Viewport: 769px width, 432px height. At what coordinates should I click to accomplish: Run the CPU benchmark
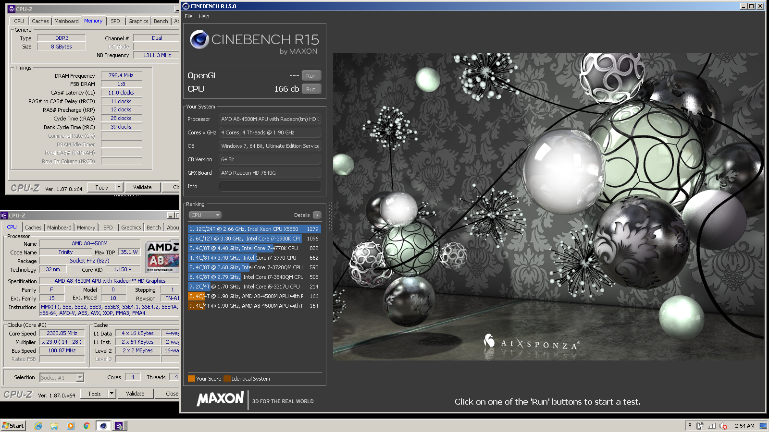coord(311,89)
